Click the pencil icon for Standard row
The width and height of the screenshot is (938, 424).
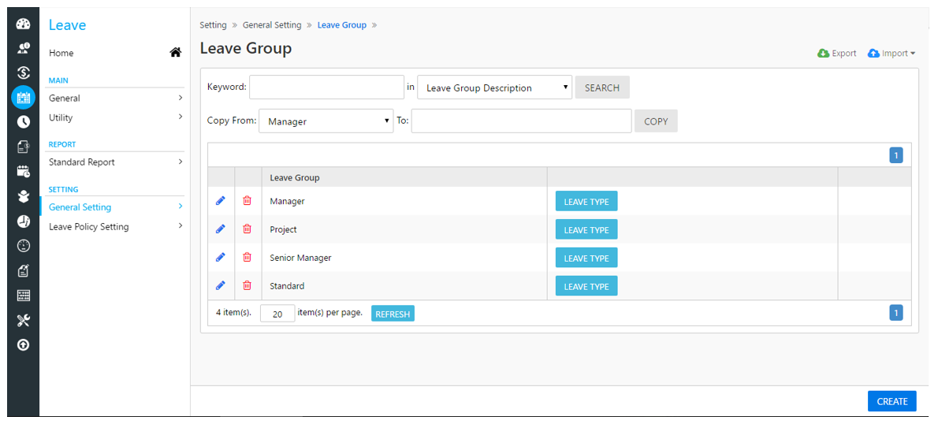pos(220,285)
